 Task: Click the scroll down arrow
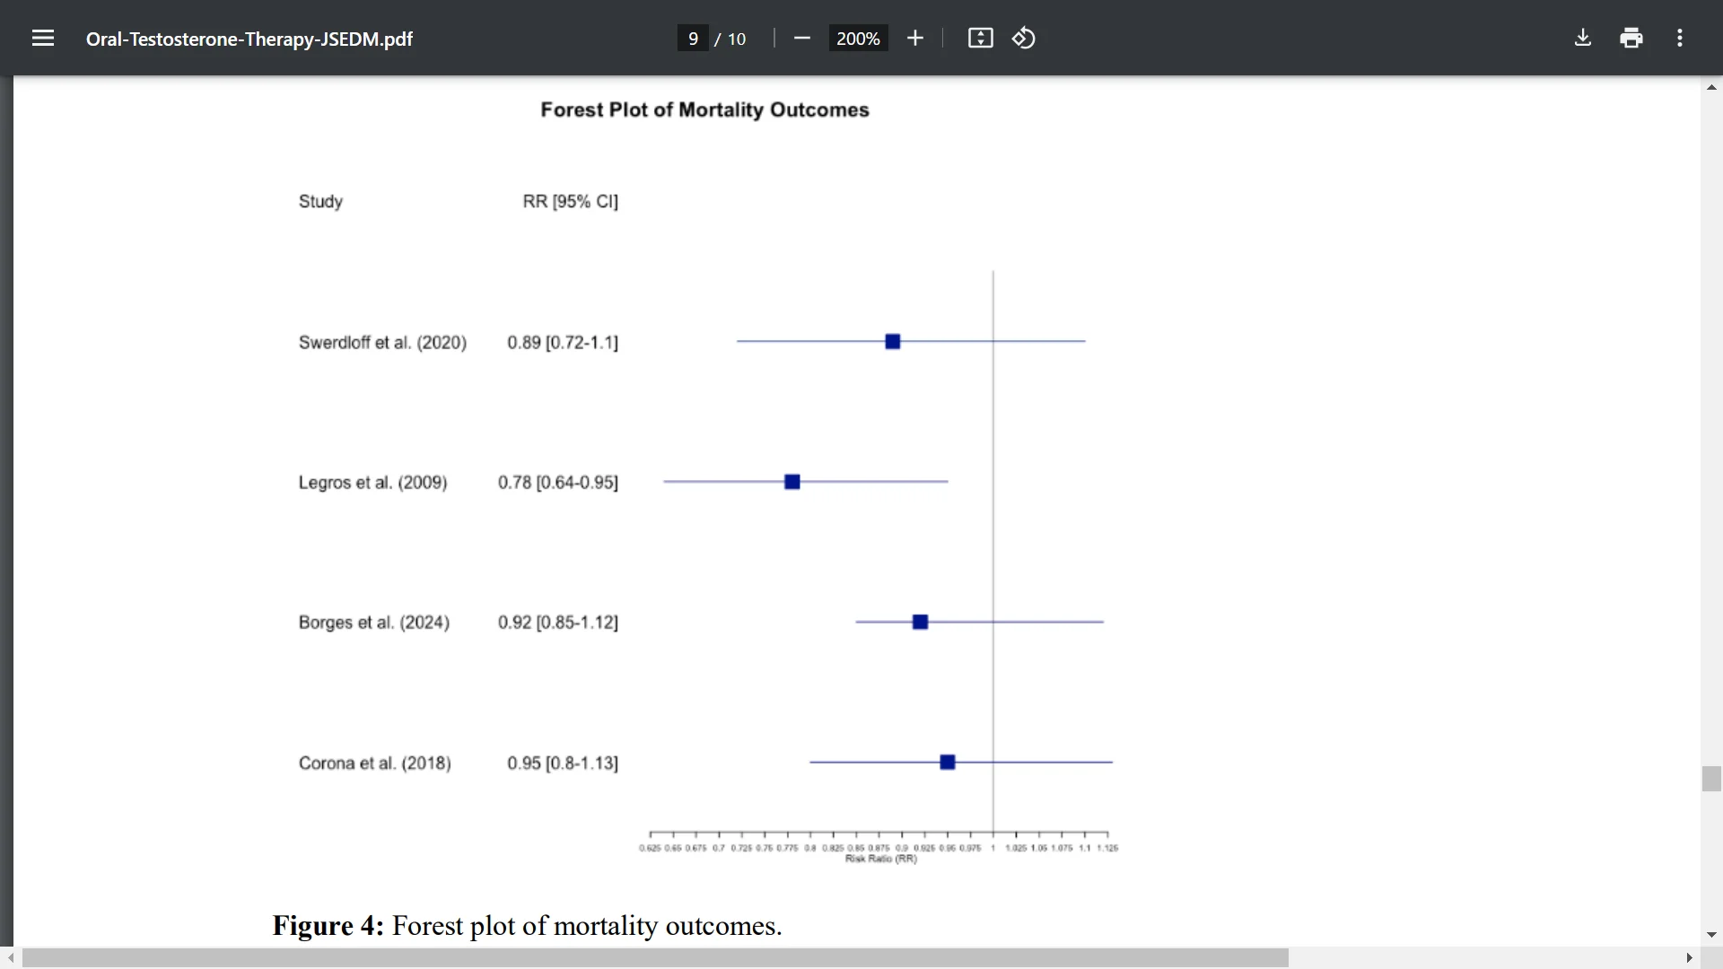point(1711,935)
